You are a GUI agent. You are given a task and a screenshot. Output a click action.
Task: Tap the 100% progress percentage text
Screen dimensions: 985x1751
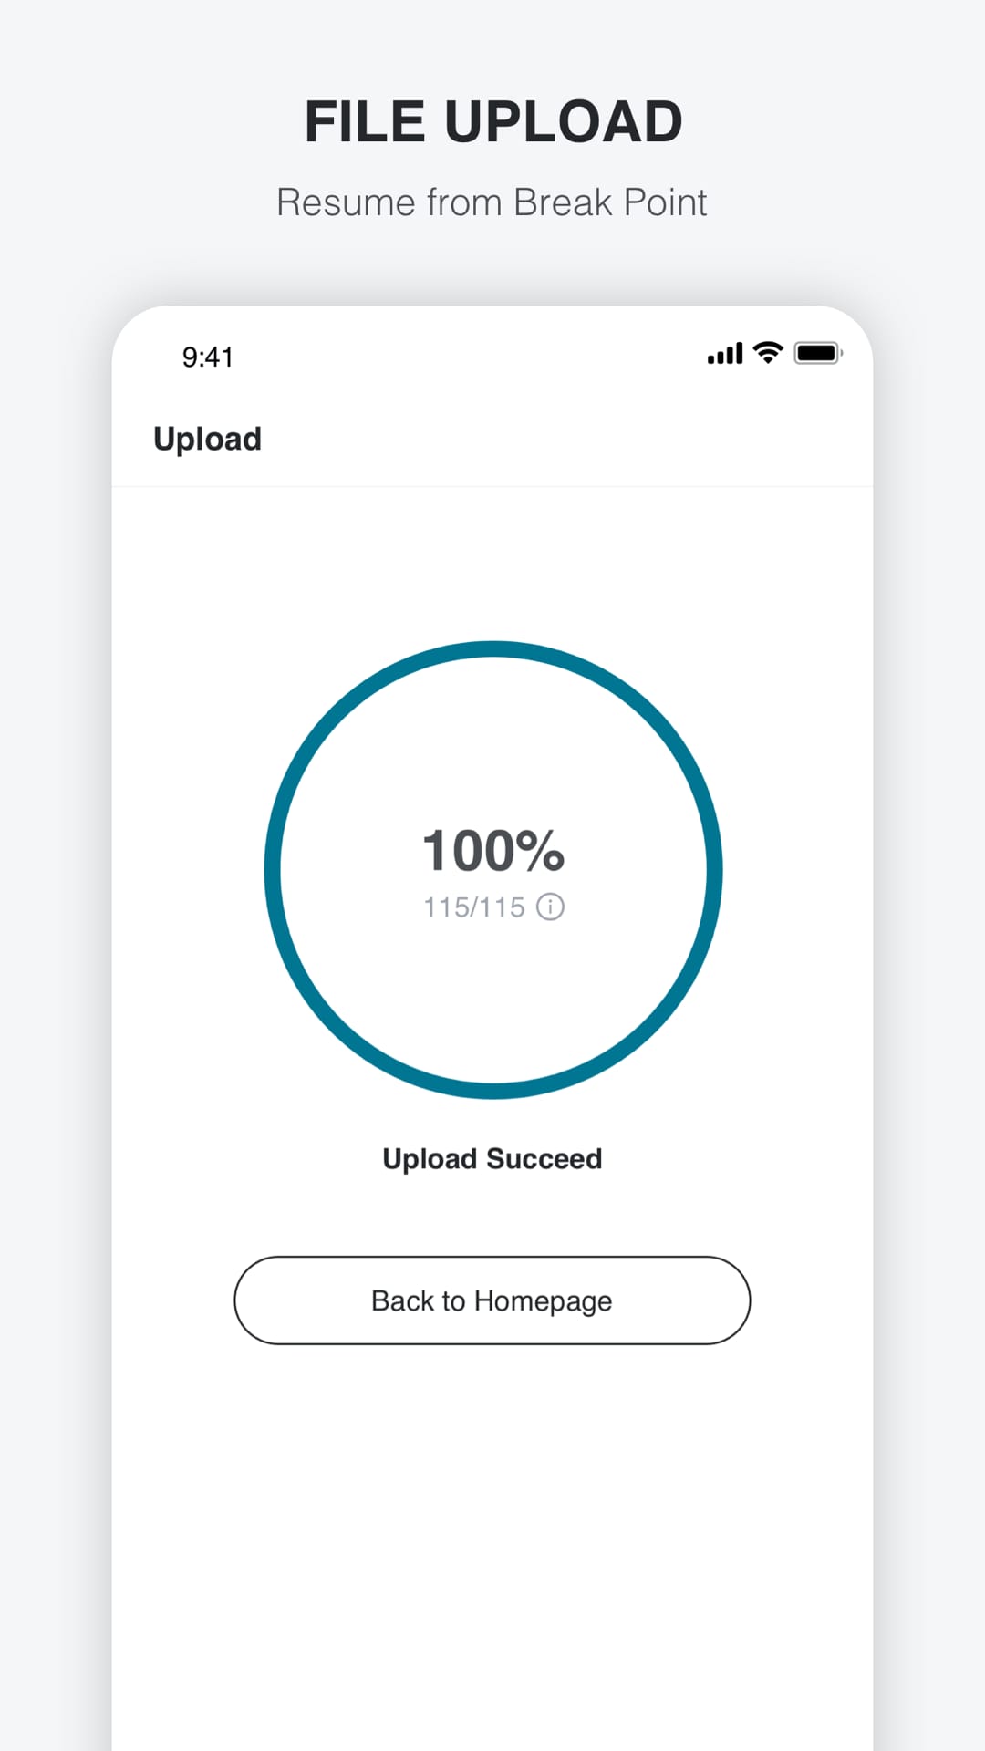tap(493, 850)
